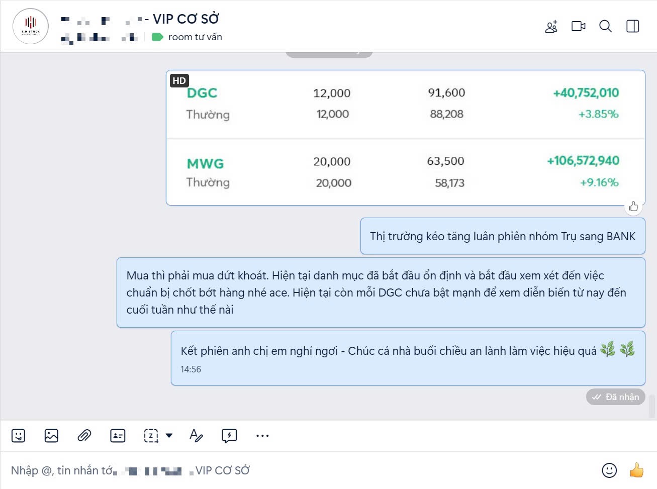Click the message input field
The width and height of the screenshot is (657, 489).
[x=302, y=470]
